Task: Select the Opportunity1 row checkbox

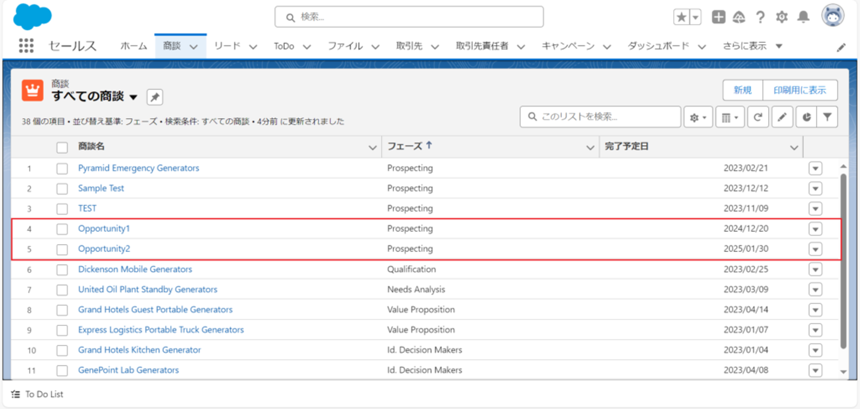Action: pos(62,229)
